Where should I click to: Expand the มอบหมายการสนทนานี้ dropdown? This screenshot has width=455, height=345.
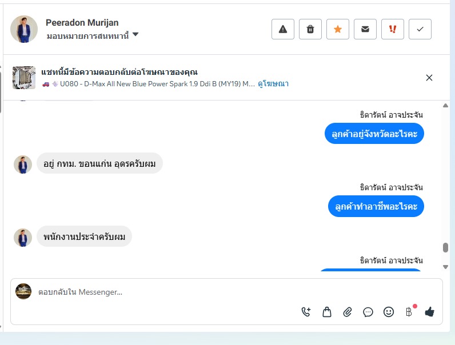pos(135,35)
